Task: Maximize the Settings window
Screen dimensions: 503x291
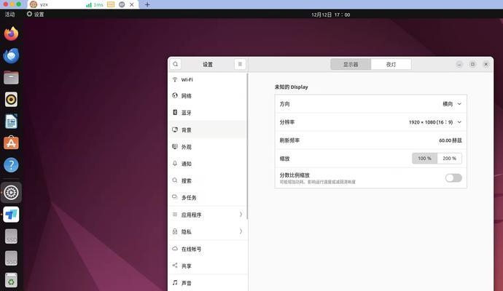Action: point(472,64)
